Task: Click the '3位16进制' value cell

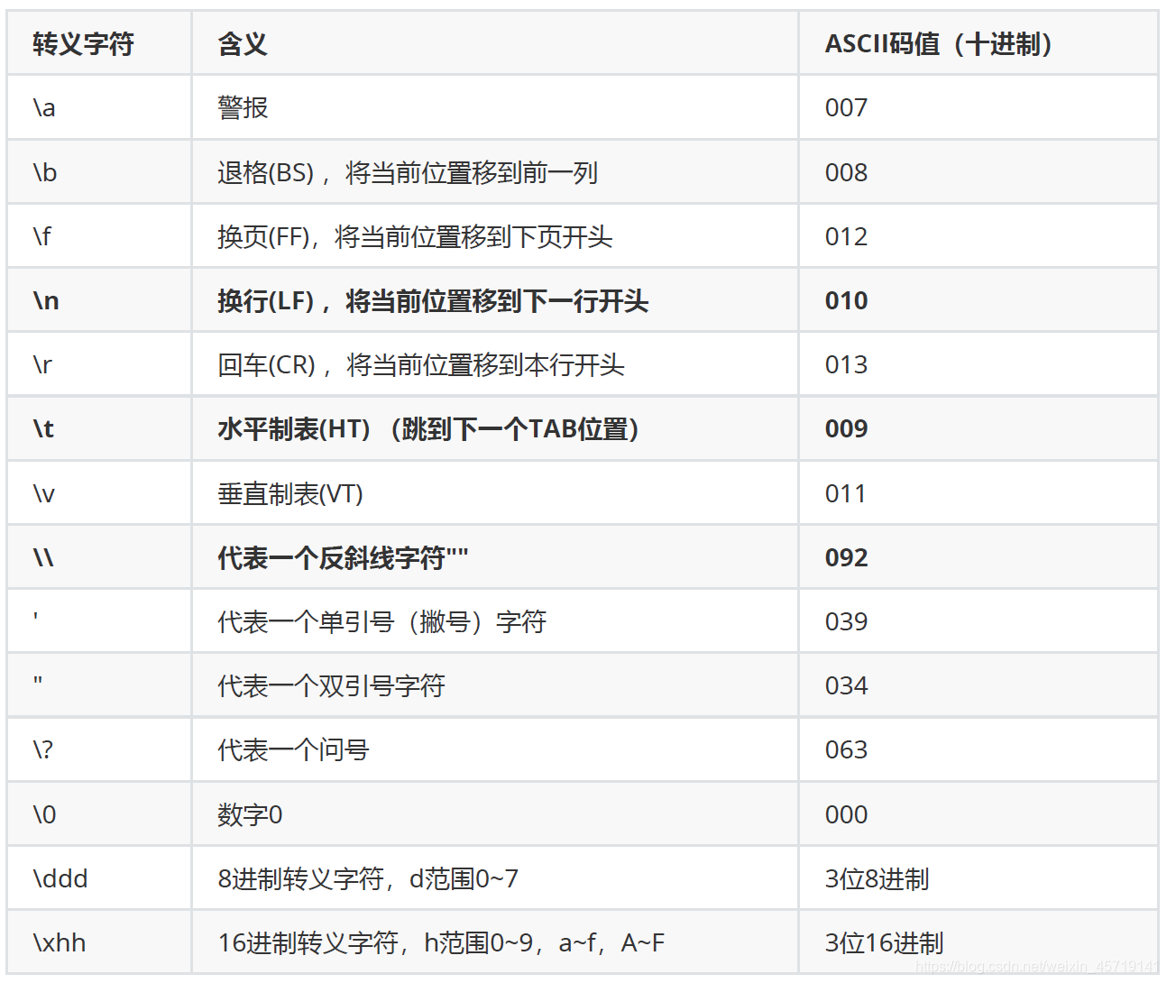Action: point(979,942)
